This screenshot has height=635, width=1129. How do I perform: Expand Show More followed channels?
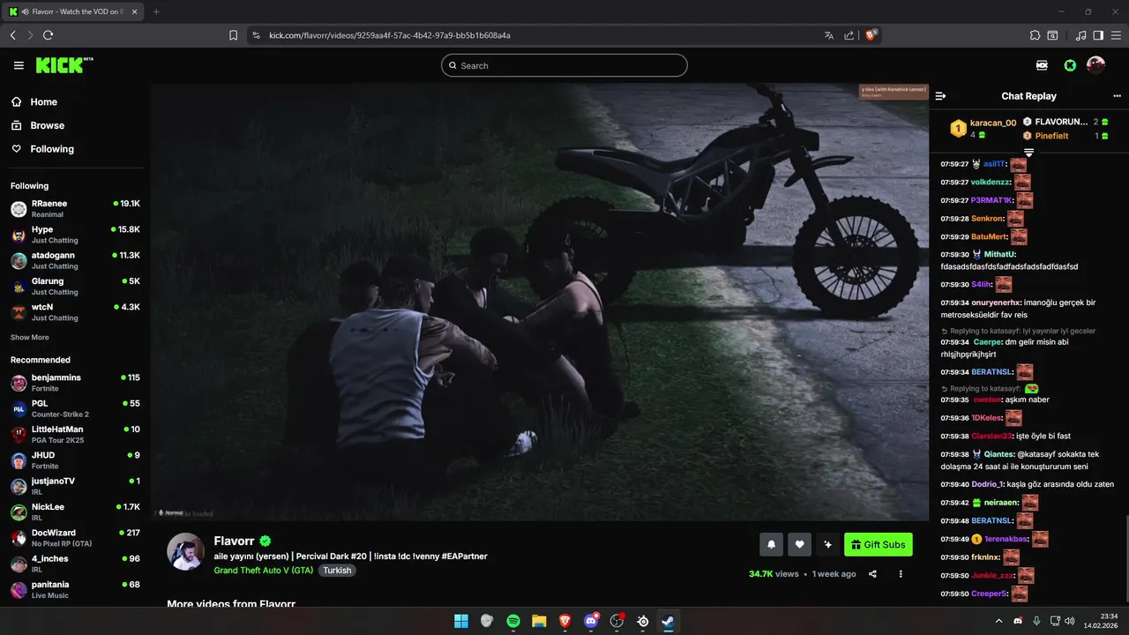[30, 338]
